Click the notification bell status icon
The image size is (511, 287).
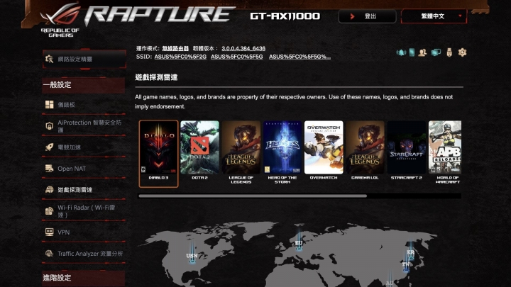tap(401, 52)
